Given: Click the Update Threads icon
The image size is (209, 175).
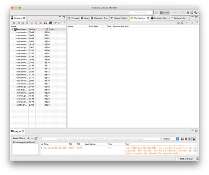Looking at the screenshot, I should coord(32,23).
